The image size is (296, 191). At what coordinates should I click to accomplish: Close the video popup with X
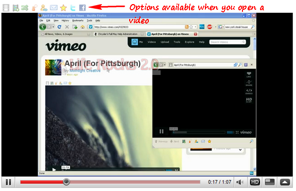[x=252, y=65]
